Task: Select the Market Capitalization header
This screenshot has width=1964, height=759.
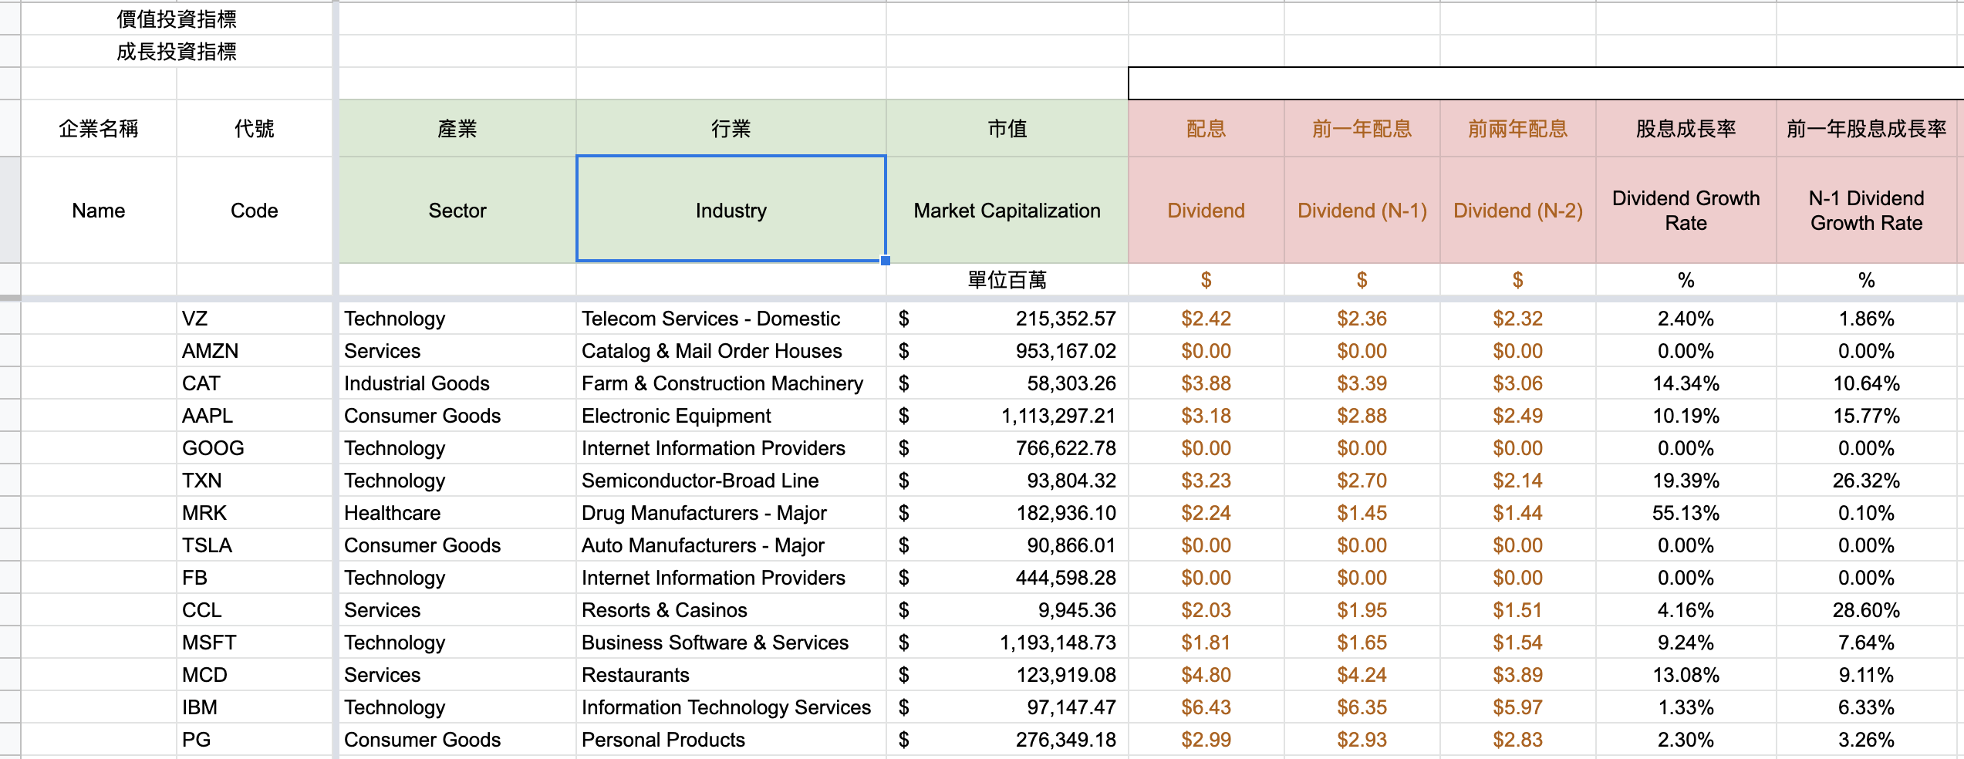Action: (1005, 210)
